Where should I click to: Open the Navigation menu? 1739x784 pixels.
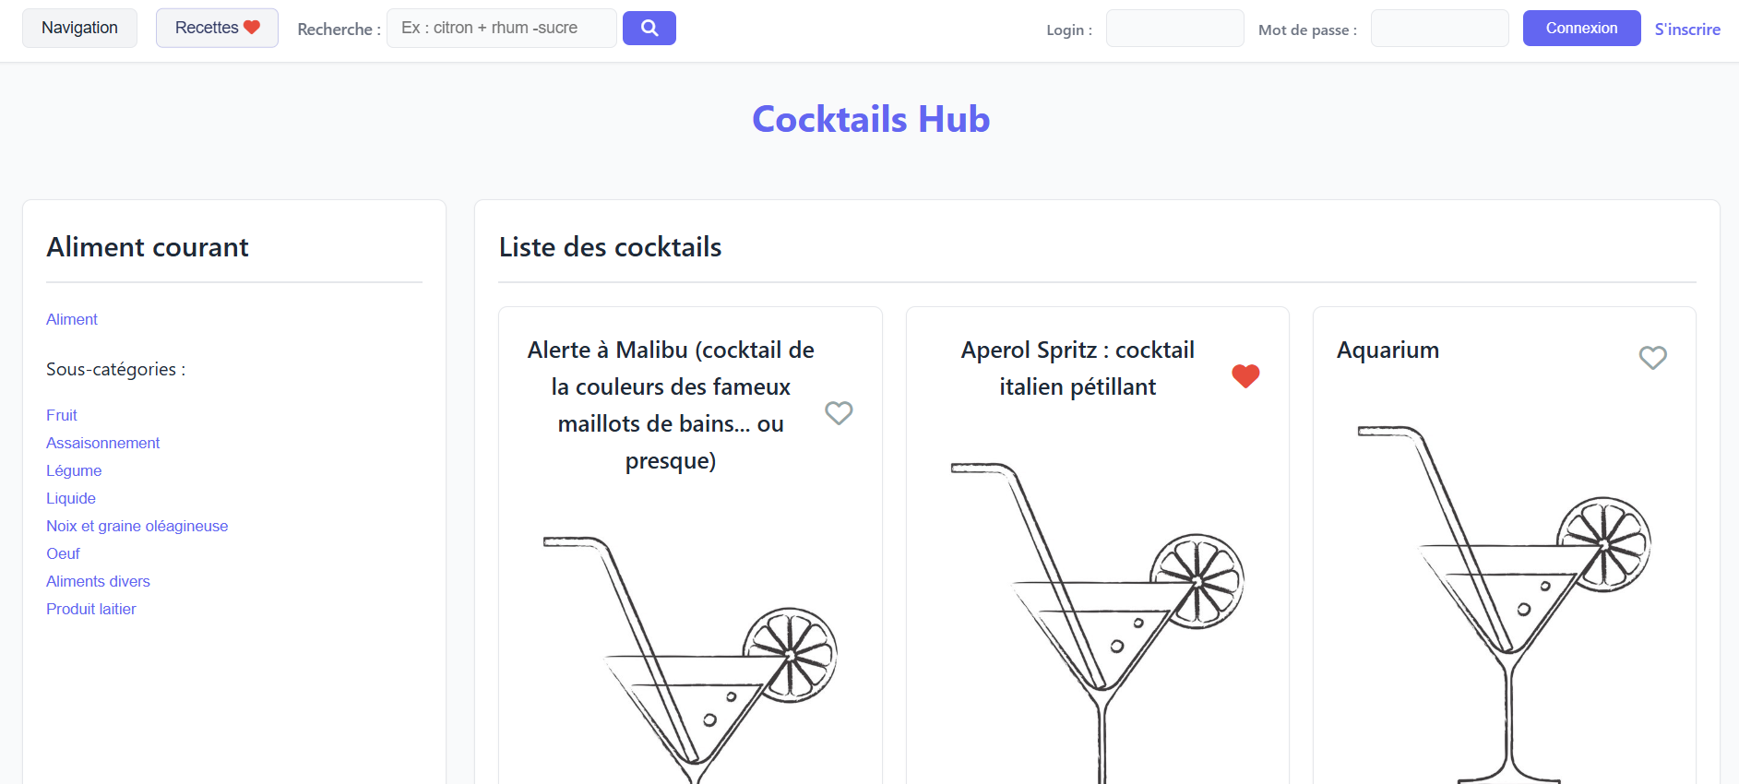[x=79, y=28]
